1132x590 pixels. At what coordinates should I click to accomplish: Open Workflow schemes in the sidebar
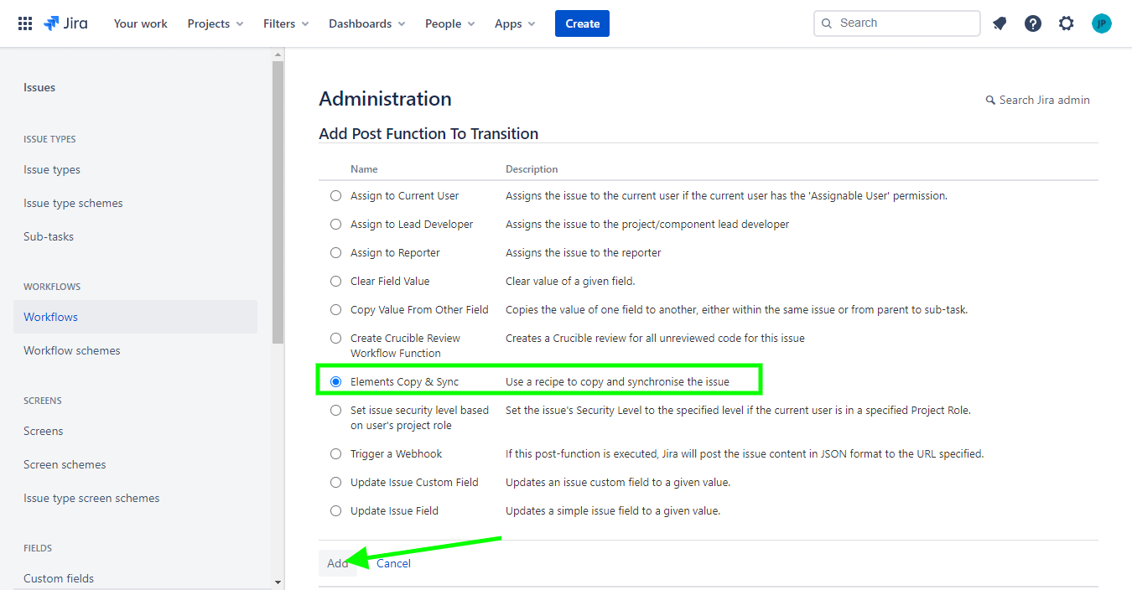[x=72, y=350]
